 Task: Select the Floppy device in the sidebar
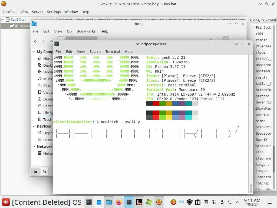point(45,133)
